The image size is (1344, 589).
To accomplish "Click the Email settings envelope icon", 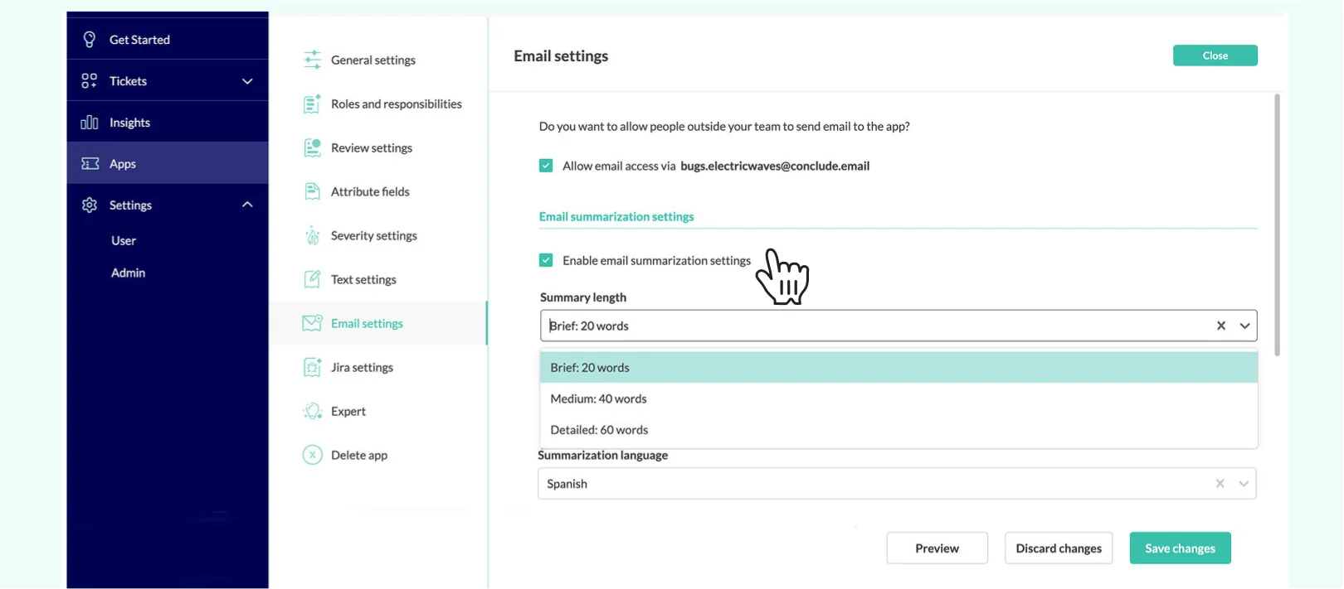I will pyautogui.click(x=312, y=323).
